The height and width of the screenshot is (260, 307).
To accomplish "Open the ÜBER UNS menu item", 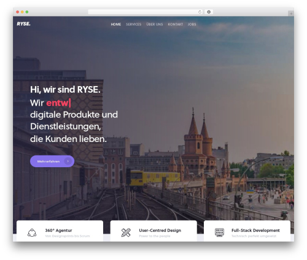I will (x=155, y=25).
